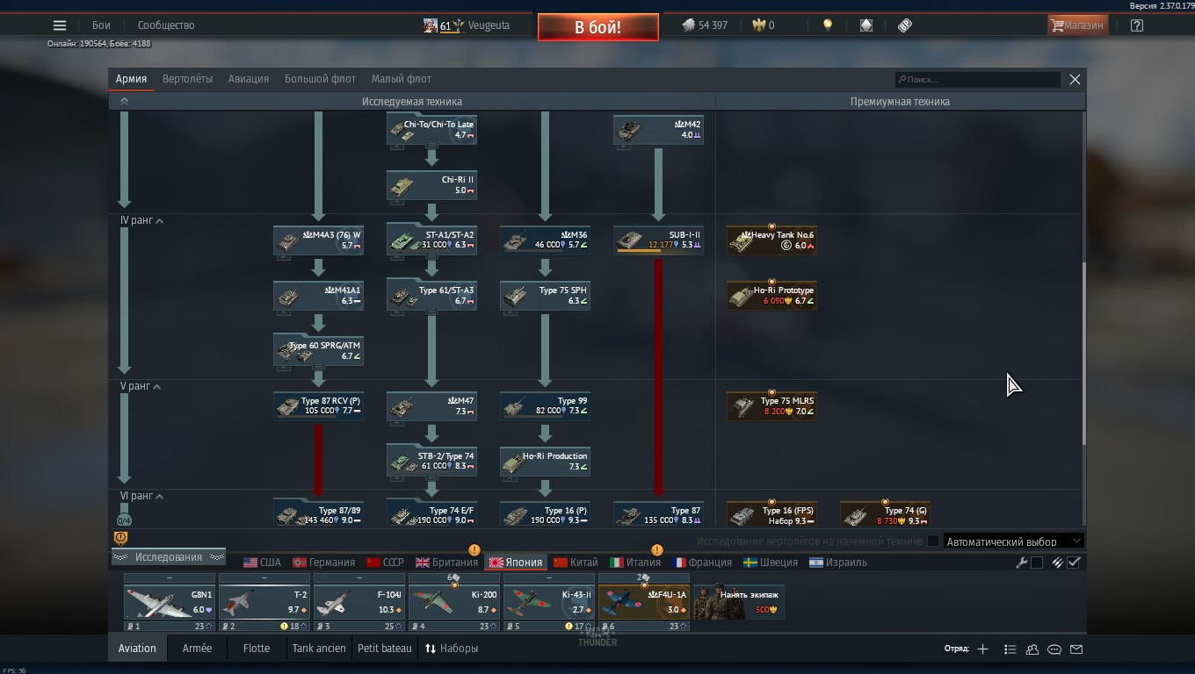
Task: Select the M42 vehicle card
Action: 658,130
